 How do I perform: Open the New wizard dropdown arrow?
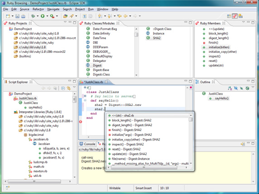(x=12, y=16)
